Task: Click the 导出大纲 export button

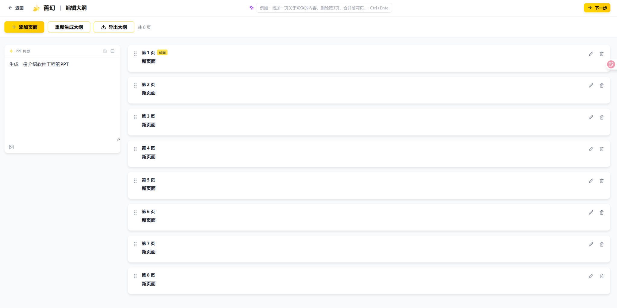Action: click(x=114, y=27)
